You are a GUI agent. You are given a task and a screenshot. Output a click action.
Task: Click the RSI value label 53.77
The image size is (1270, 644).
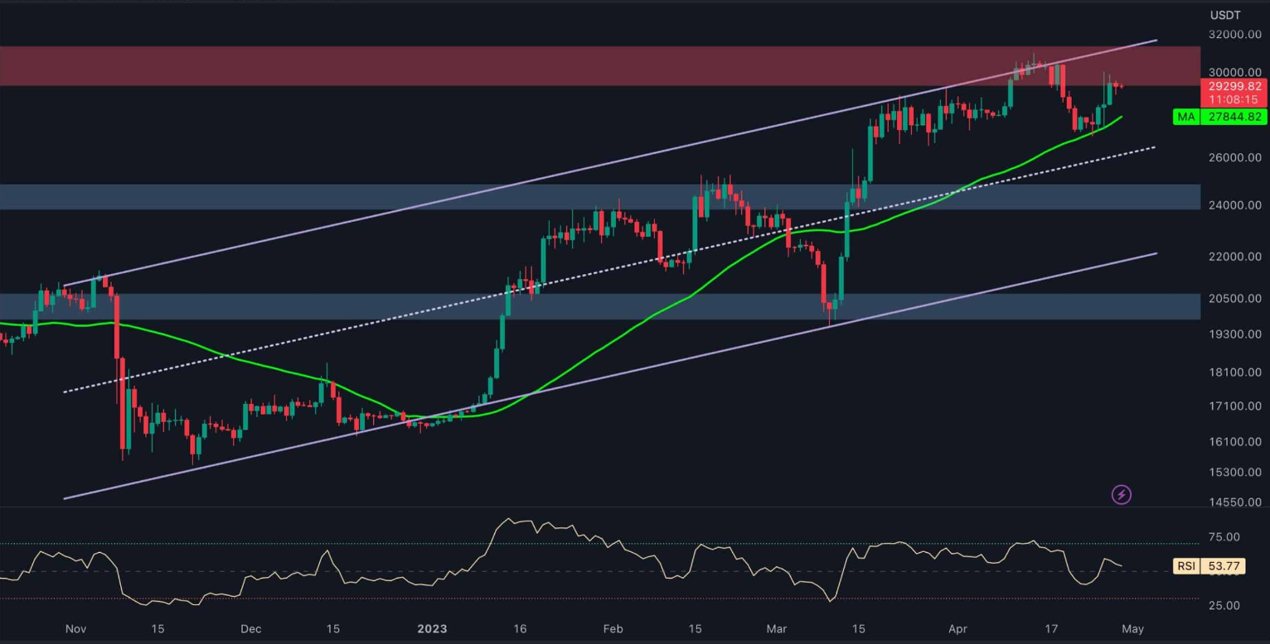(1224, 566)
